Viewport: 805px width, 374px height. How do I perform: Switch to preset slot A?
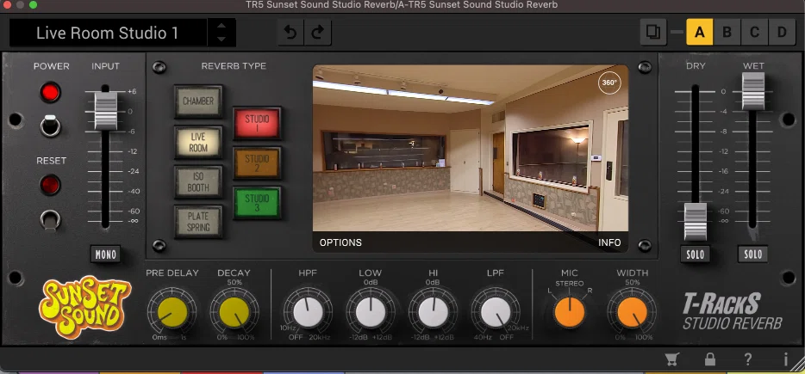click(699, 33)
